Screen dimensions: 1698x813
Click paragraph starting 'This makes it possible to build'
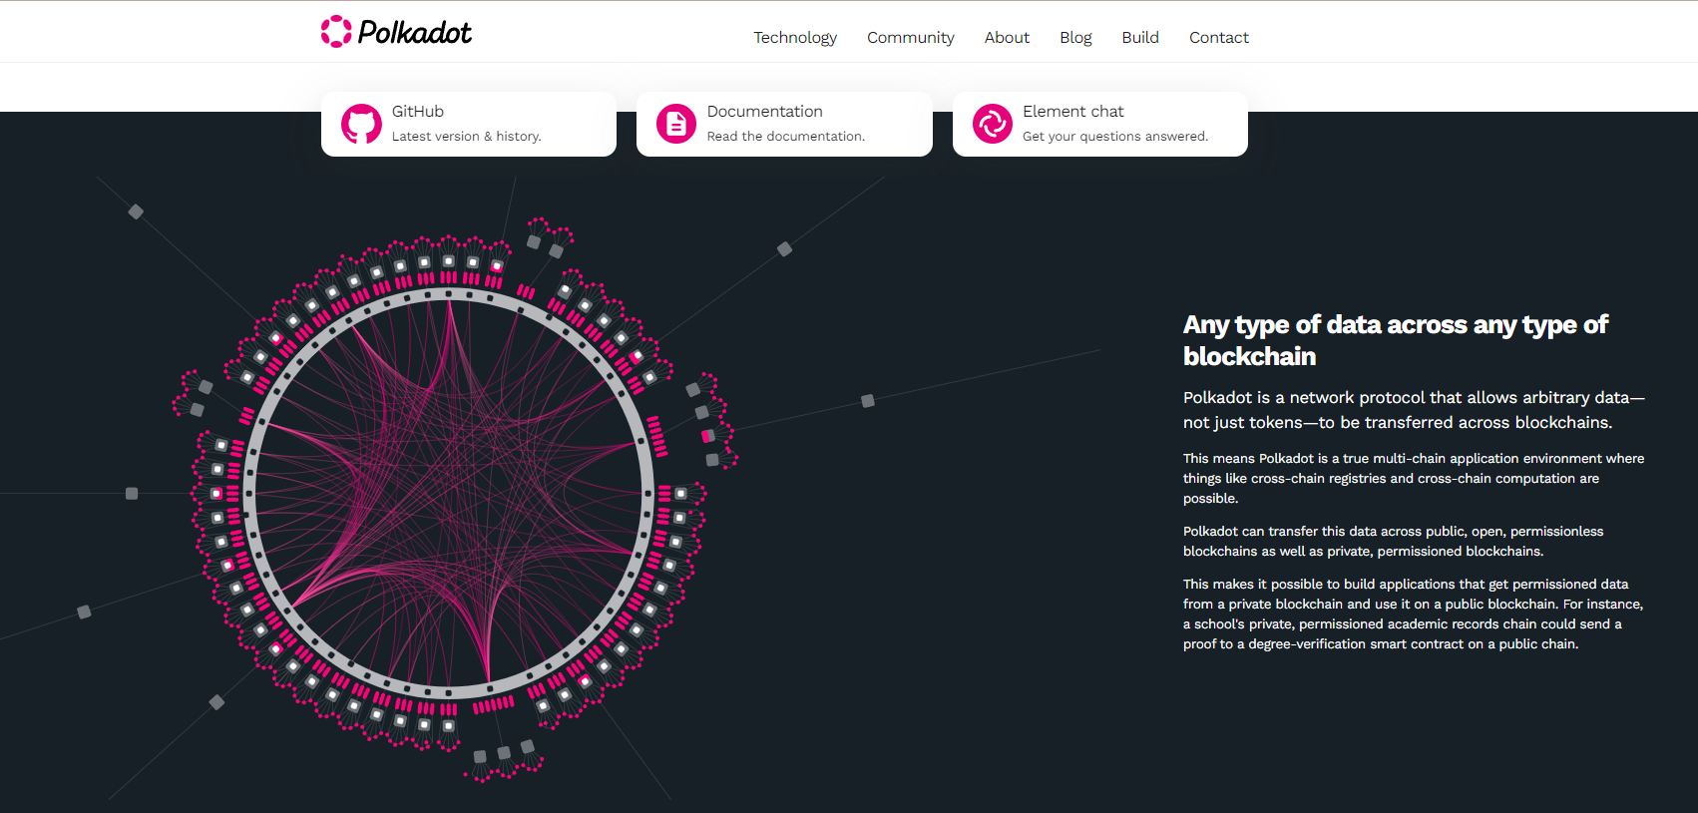tap(1414, 614)
